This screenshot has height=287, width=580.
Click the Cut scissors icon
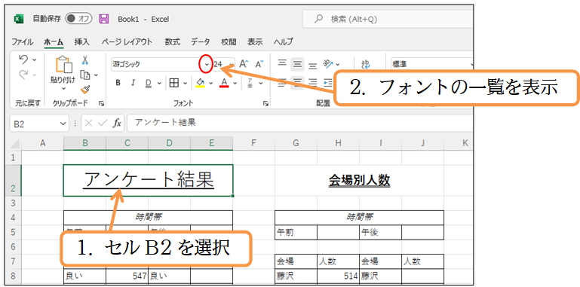85,60
